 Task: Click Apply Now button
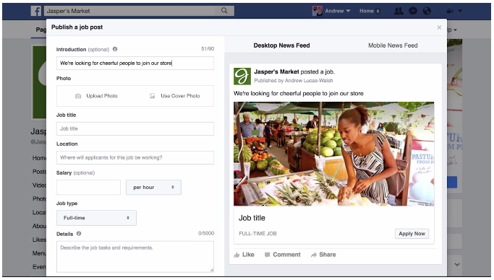412,234
